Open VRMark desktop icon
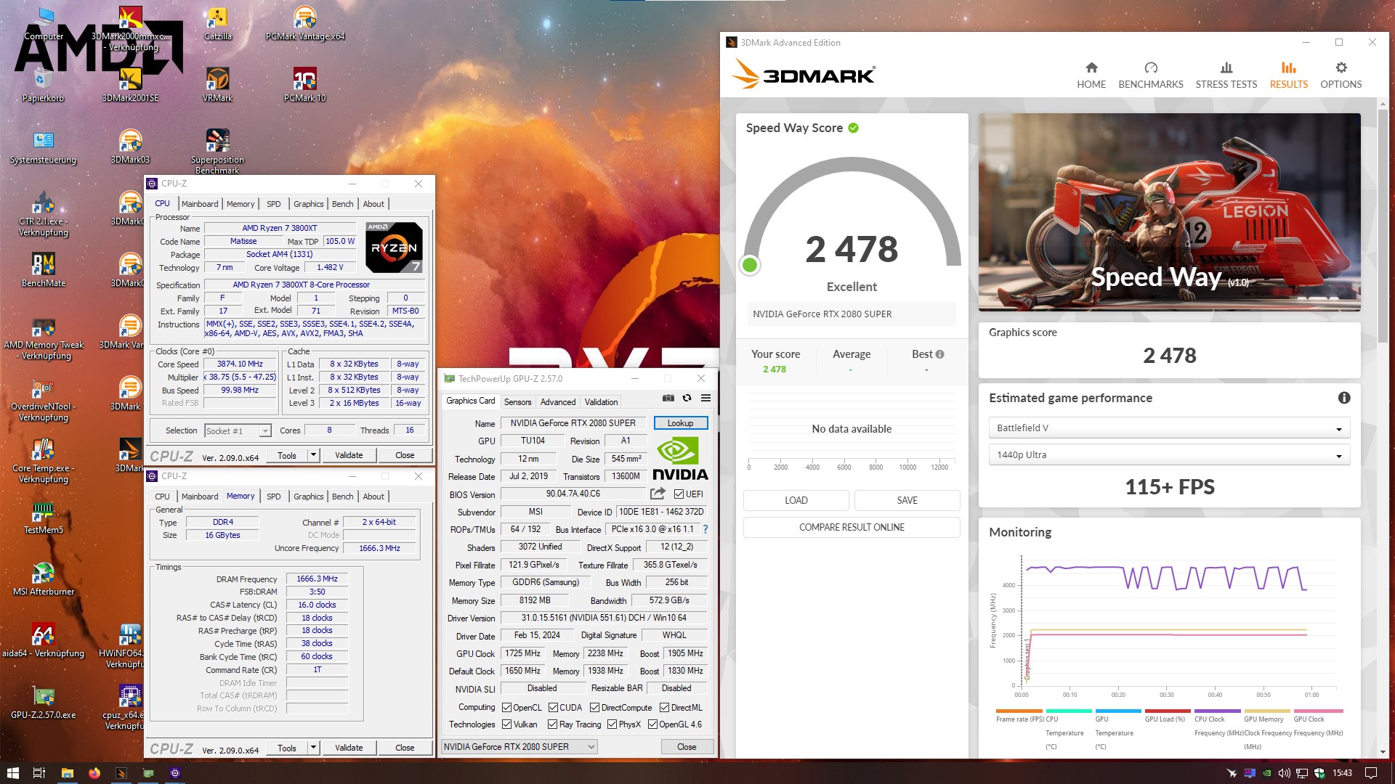This screenshot has width=1395, height=784. point(217,85)
